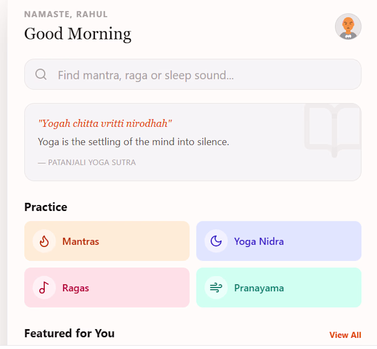Open the user profile avatar
This screenshot has width=377, height=349.
point(348,27)
